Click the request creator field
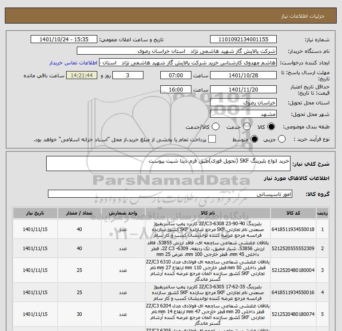 tap(190, 63)
